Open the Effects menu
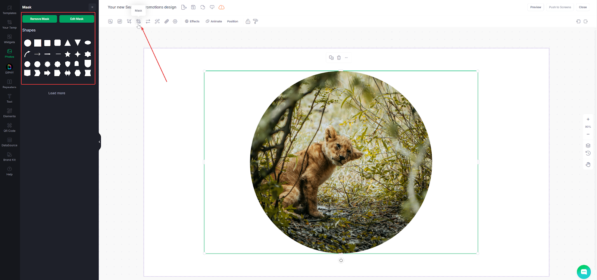 (192, 21)
